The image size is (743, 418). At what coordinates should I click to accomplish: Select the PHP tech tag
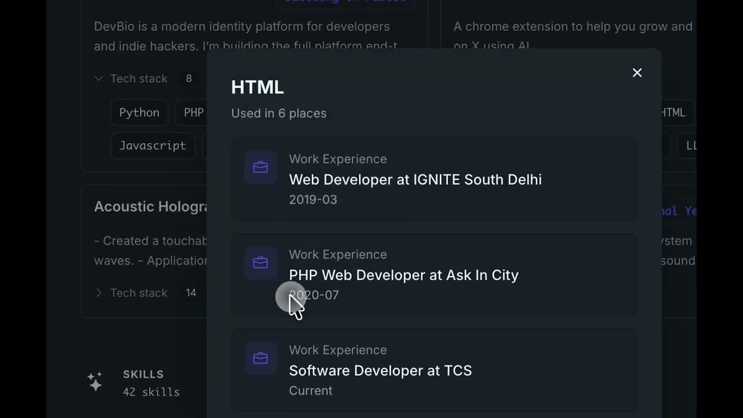tap(193, 113)
